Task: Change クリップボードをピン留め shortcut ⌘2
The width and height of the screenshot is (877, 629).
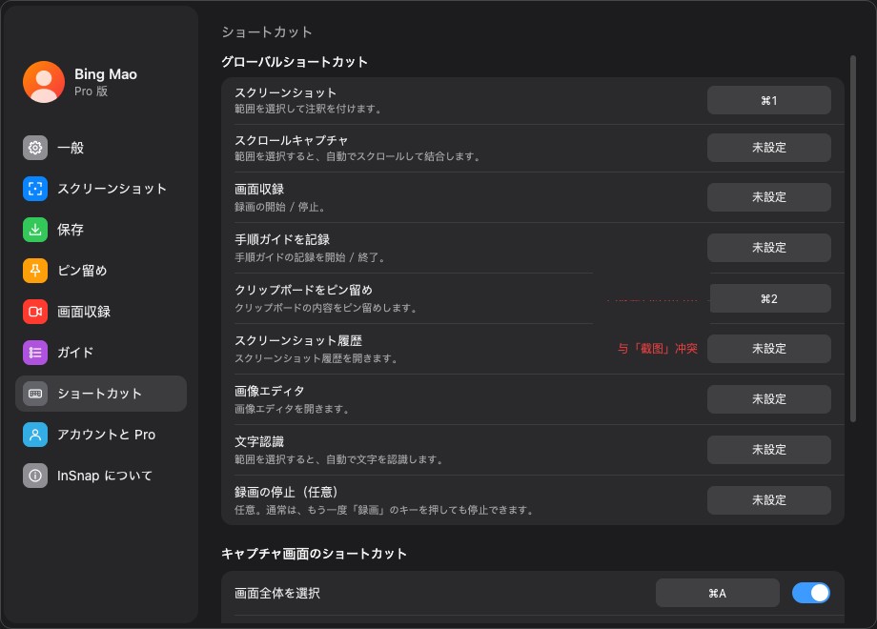Action: click(770, 298)
